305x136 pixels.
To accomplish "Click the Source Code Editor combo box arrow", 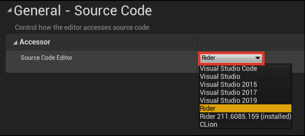I will point(258,58).
